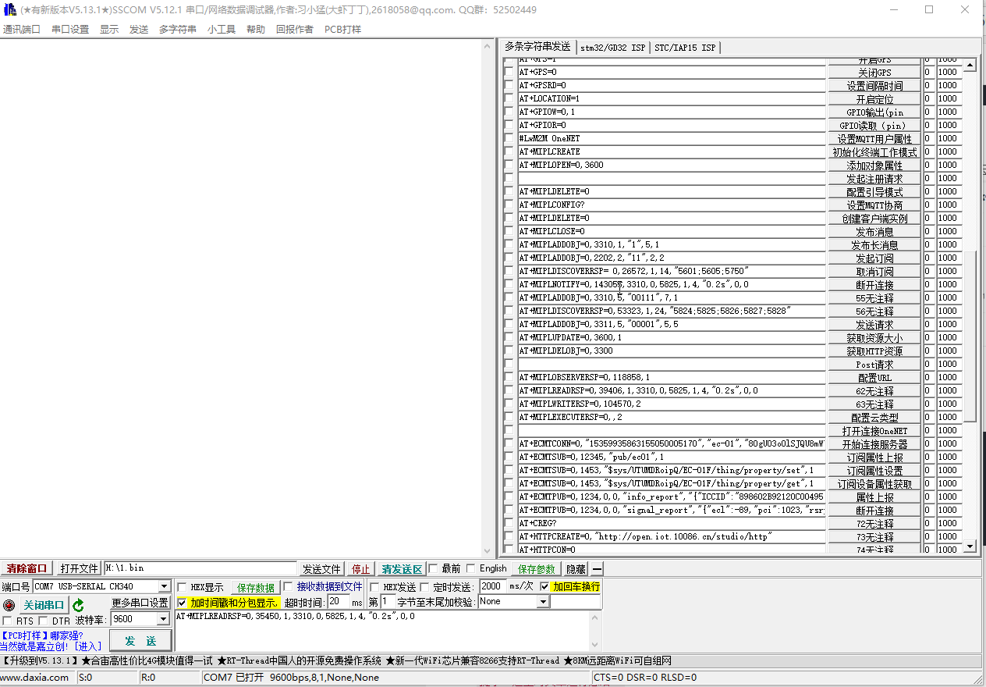Toggle the RTS checkbox
Viewport: 986px width, 687px height.
8,621
